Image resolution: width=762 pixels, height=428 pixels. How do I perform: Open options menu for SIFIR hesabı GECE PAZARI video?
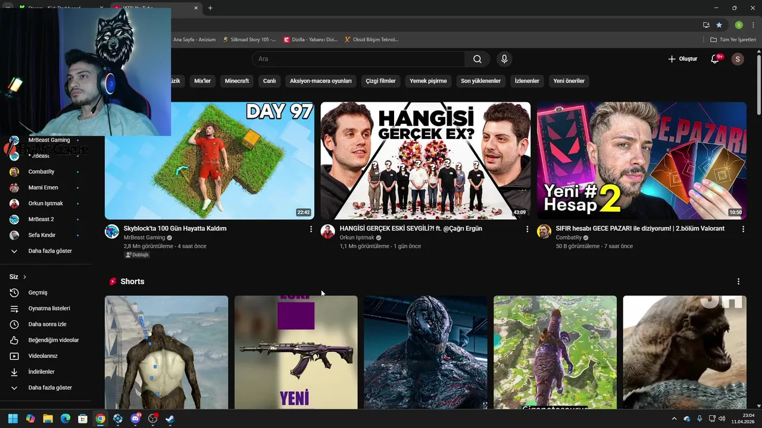point(743,229)
